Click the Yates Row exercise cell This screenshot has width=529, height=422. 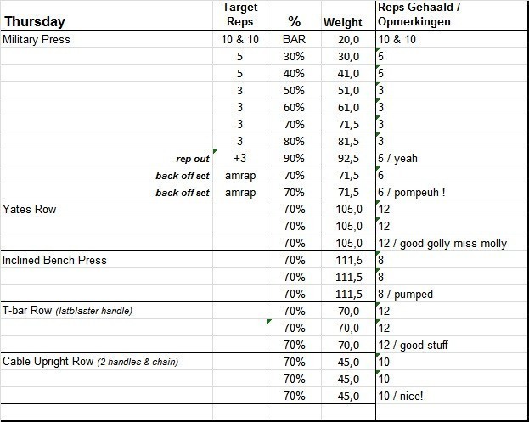[x=29, y=209]
